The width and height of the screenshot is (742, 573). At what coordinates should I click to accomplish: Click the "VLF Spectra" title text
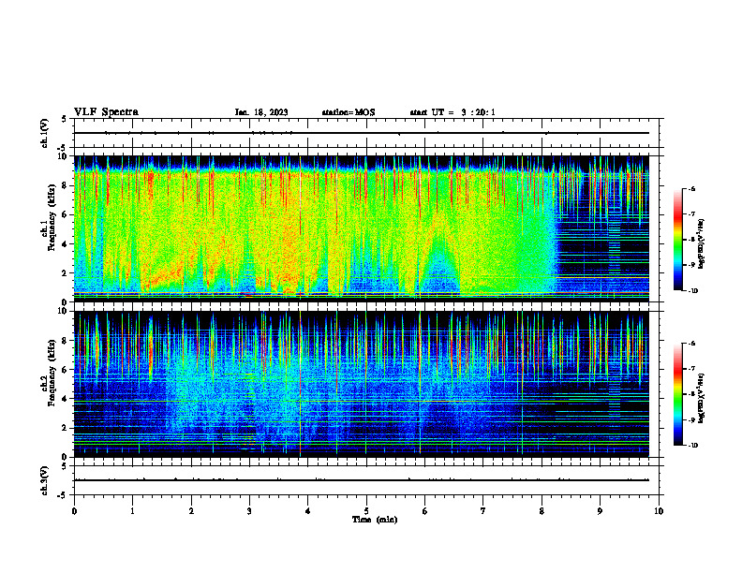coord(106,112)
